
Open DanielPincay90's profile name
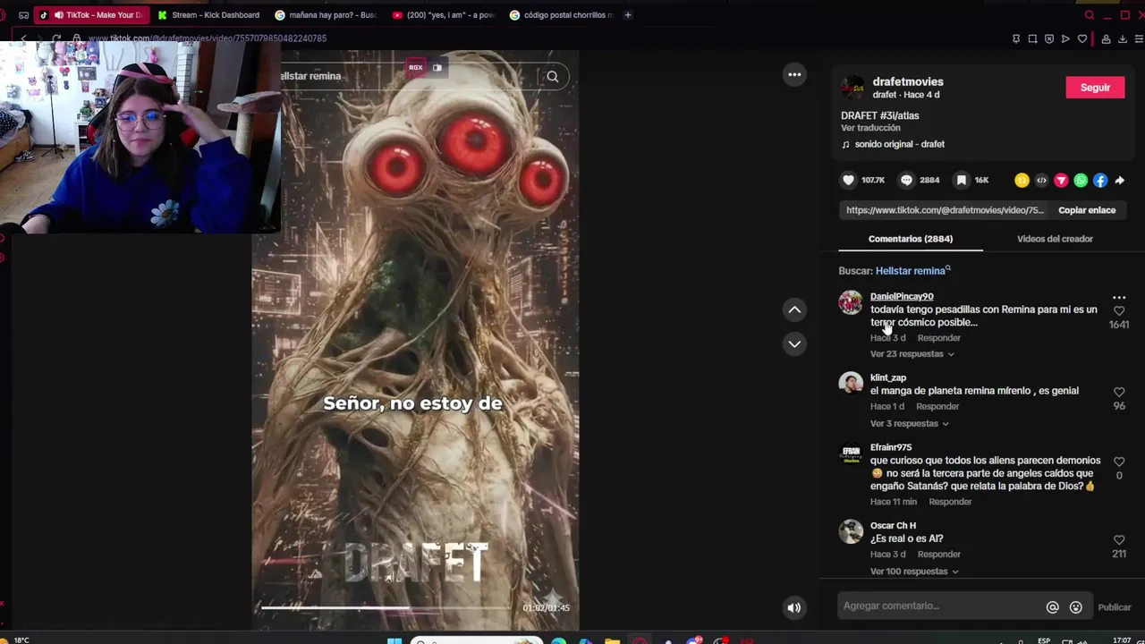(x=902, y=296)
